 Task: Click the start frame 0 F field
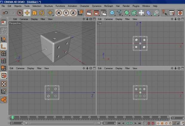click(x=16, y=123)
